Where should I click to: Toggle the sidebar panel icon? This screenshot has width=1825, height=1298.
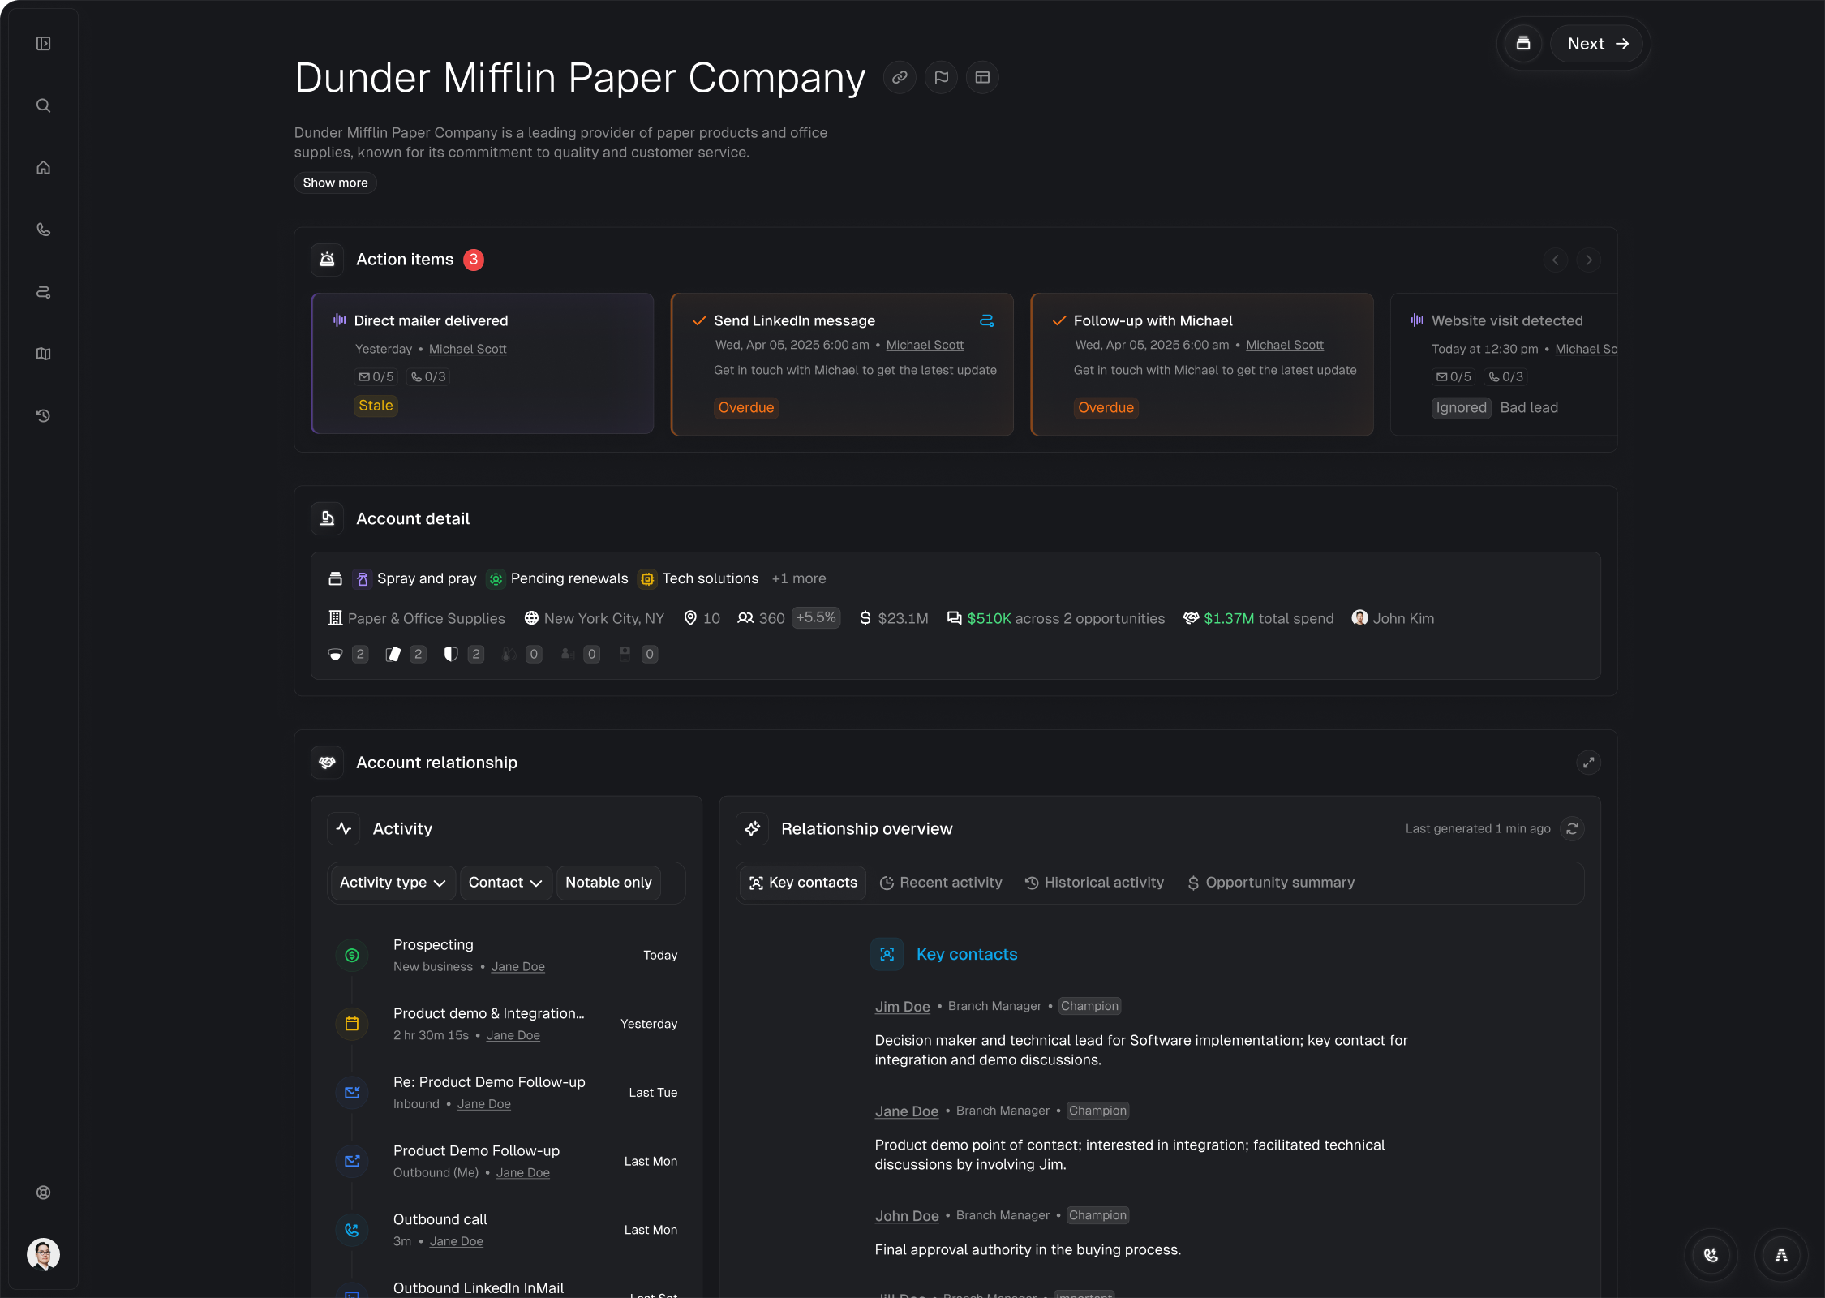[x=44, y=44]
